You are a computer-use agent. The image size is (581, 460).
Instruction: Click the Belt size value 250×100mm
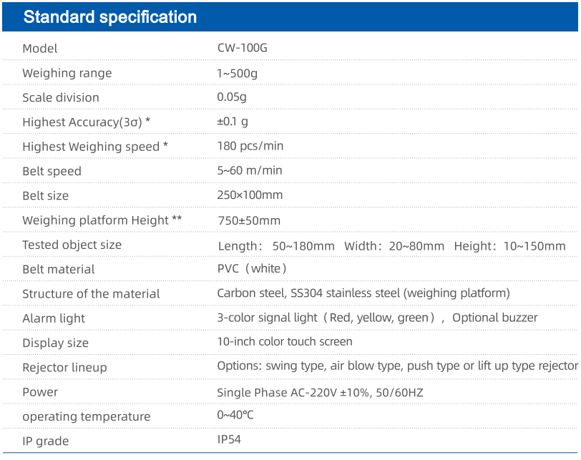(250, 195)
